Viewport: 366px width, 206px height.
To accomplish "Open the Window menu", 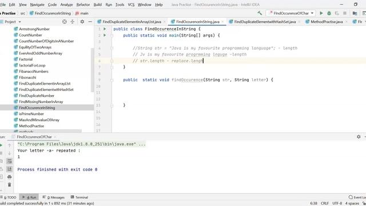I will click(x=145, y=5).
